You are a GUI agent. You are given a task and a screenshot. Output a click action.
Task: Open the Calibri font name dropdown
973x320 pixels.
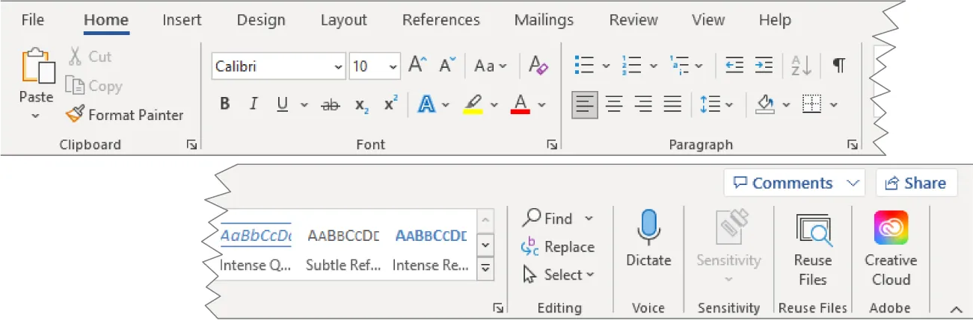pyautogui.click(x=339, y=66)
